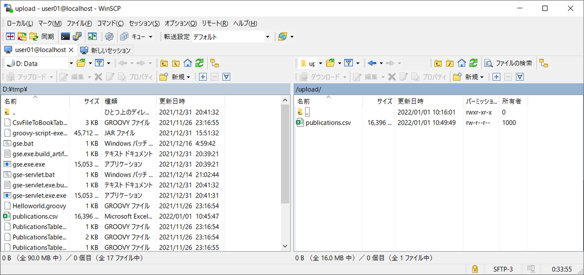
Task: Open the 転送設定 デフォルト combo box
Action: [231, 37]
